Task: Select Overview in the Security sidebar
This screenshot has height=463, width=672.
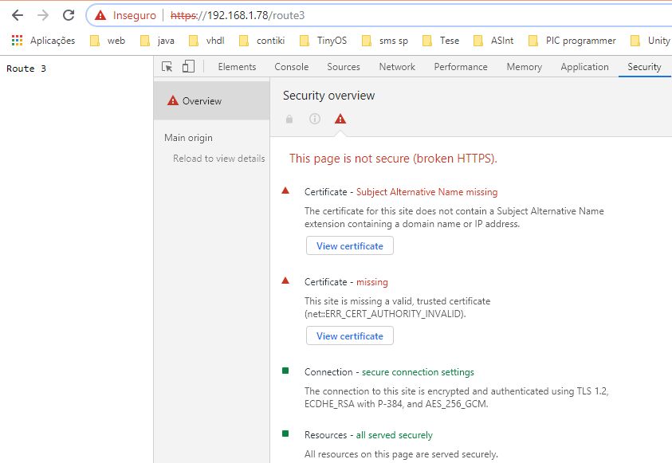Action: tap(212, 100)
